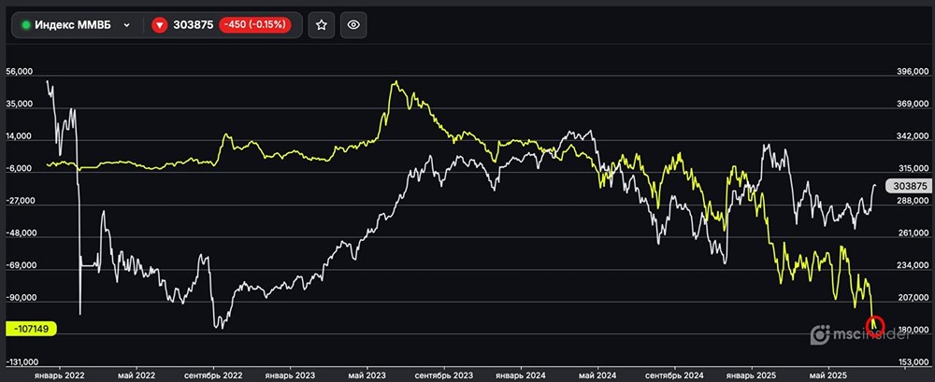This screenshot has height=382, width=935.
Task: Click the январь 2024 date label
Action: (521, 376)
